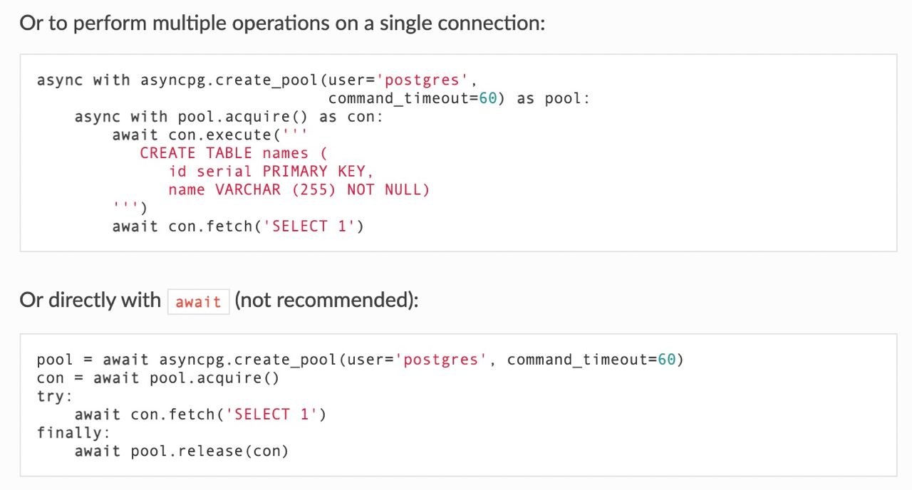Image resolution: width=912 pixels, height=490 pixels.
Task: Click 'SELECT 1' inside the try block
Action: (271, 415)
